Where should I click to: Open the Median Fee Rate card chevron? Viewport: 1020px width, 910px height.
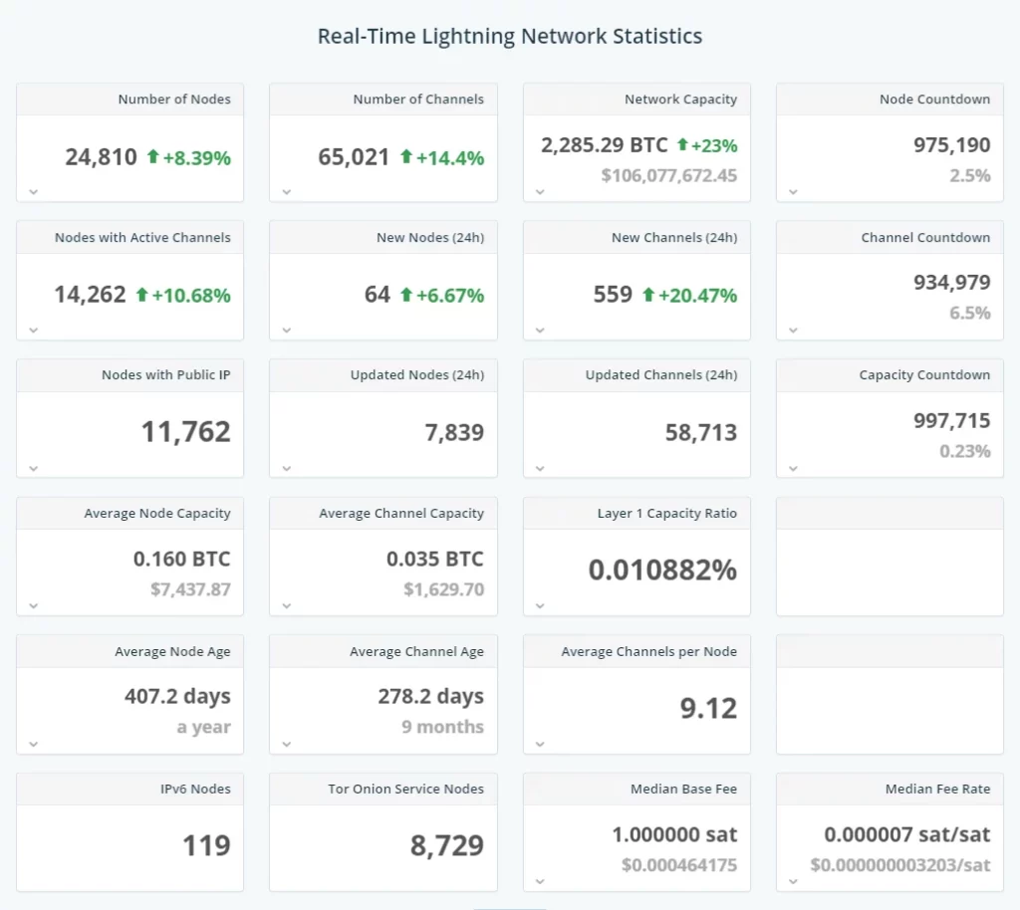(x=793, y=881)
